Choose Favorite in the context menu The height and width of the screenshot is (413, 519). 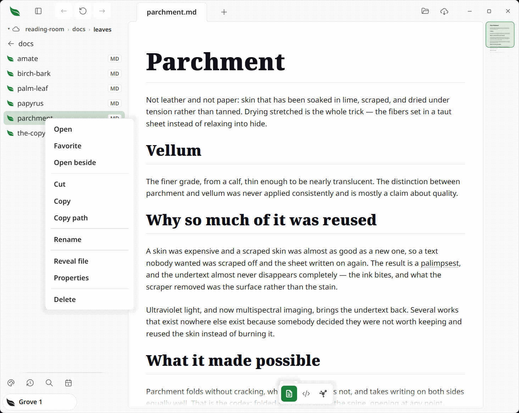[x=90, y=146]
